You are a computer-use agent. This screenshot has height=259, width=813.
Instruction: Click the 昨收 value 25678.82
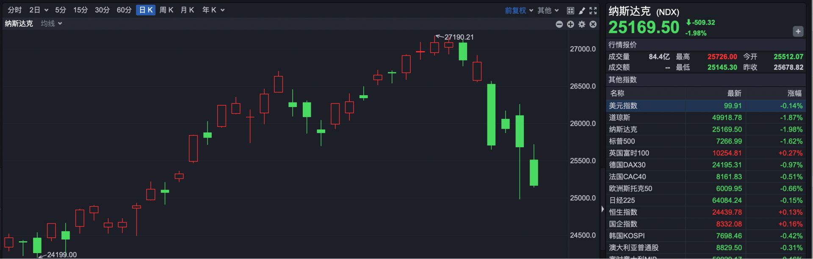788,67
